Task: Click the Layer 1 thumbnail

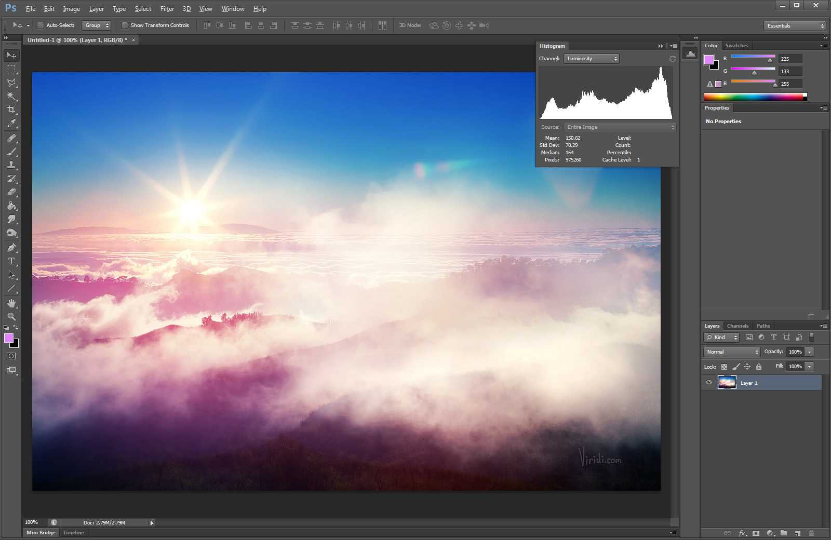Action: click(x=727, y=383)
